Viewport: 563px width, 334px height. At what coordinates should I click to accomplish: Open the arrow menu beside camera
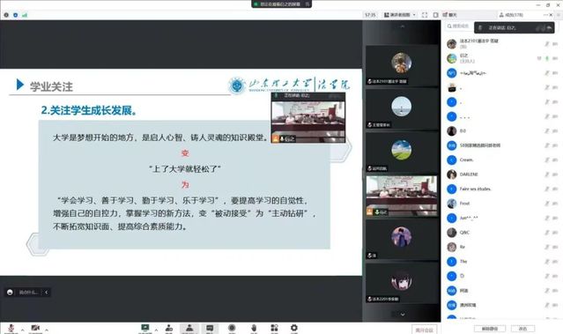pos(47,330)
